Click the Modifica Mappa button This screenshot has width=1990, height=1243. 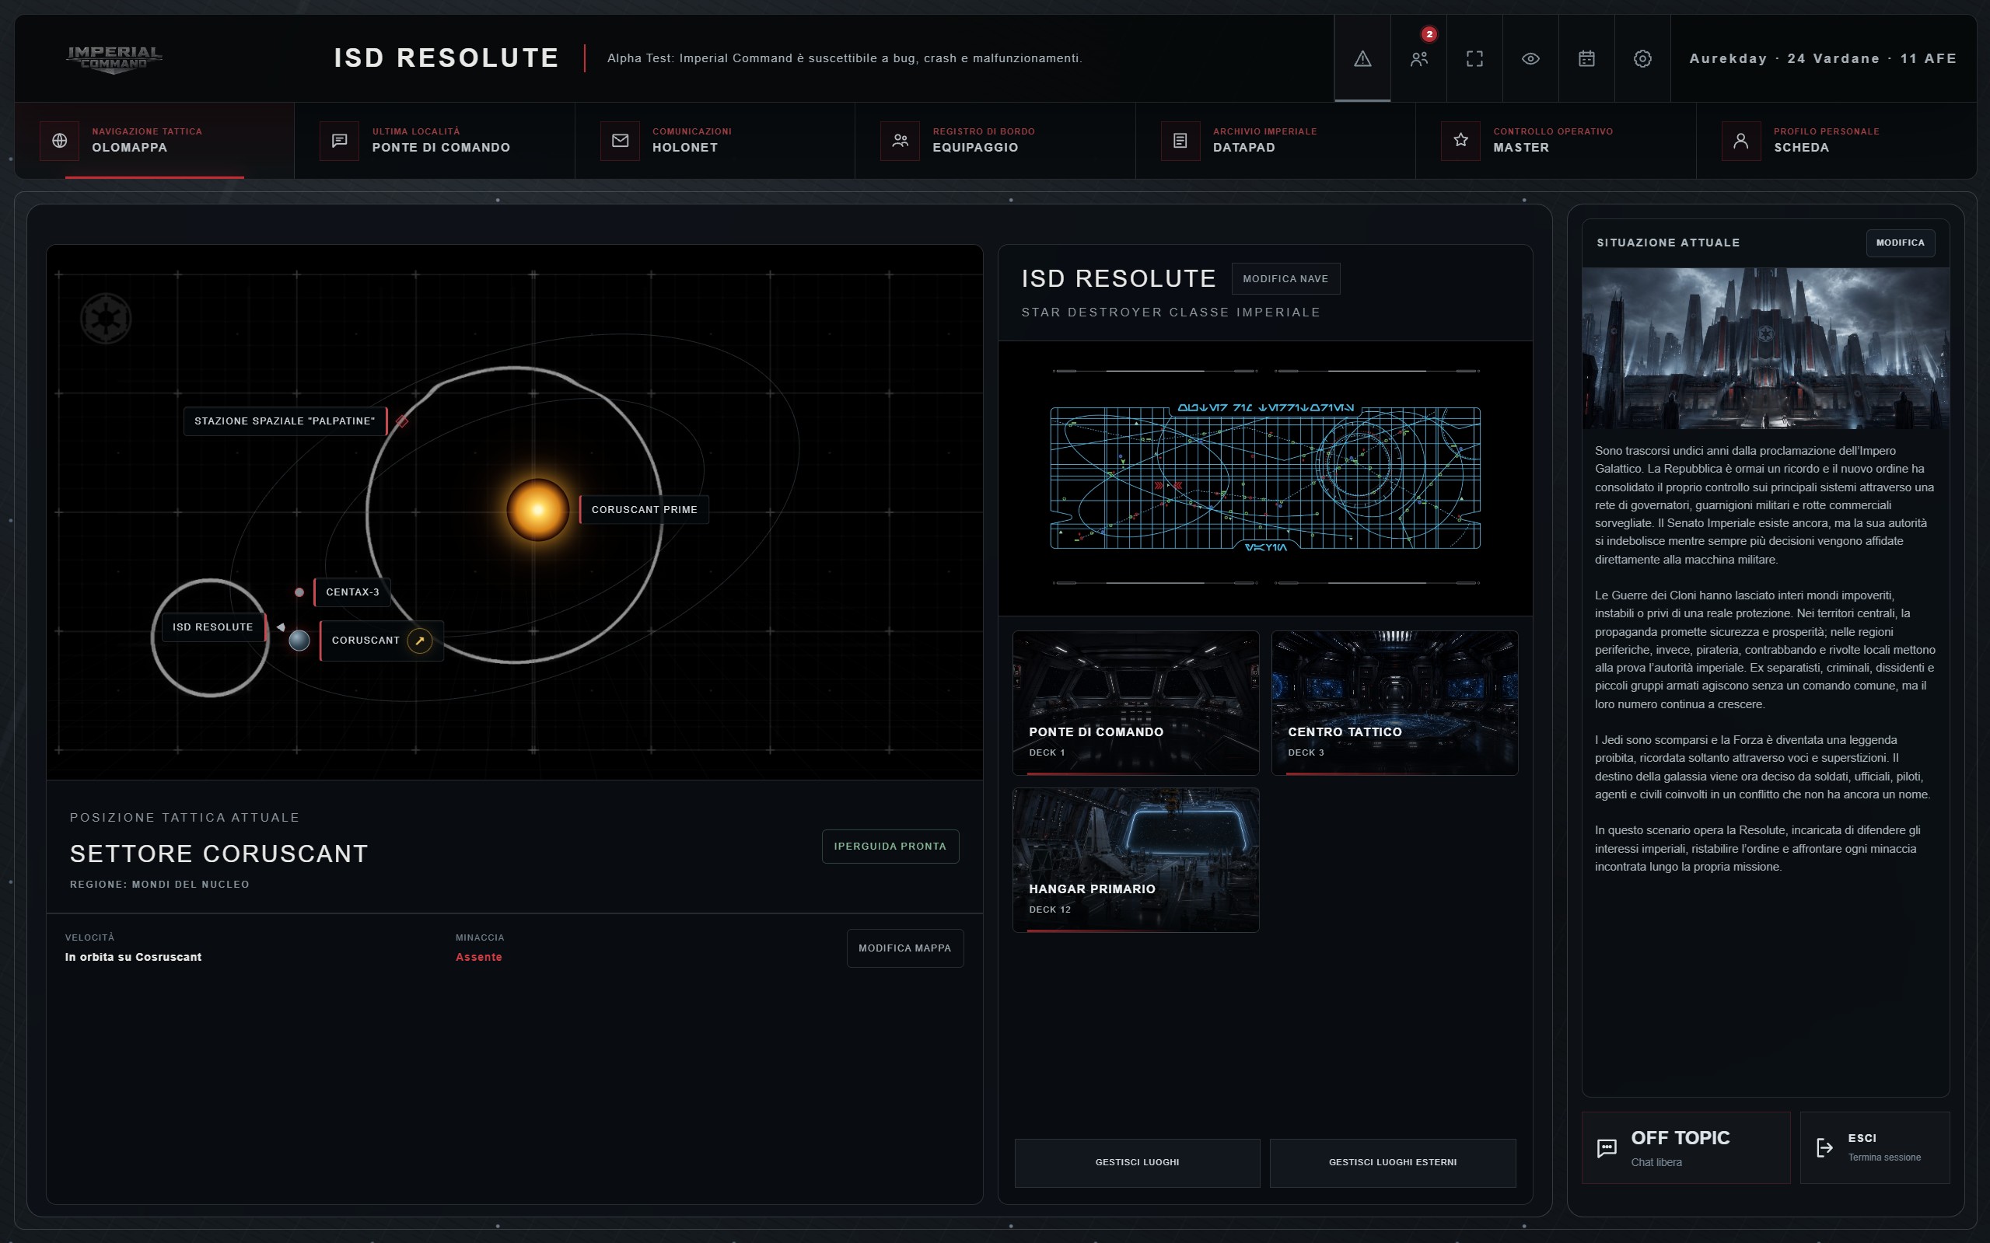pyautogui.click(x=904, y=948)
